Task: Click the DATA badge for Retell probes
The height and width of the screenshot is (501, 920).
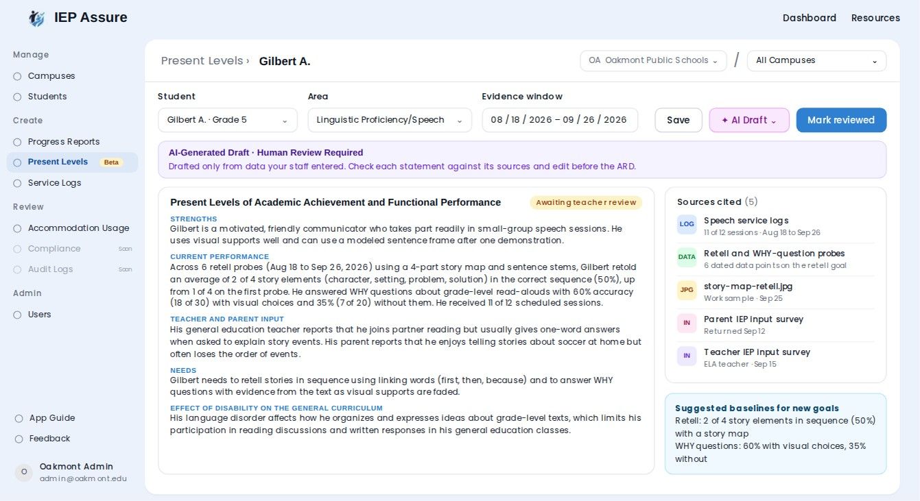Action: 687,258
